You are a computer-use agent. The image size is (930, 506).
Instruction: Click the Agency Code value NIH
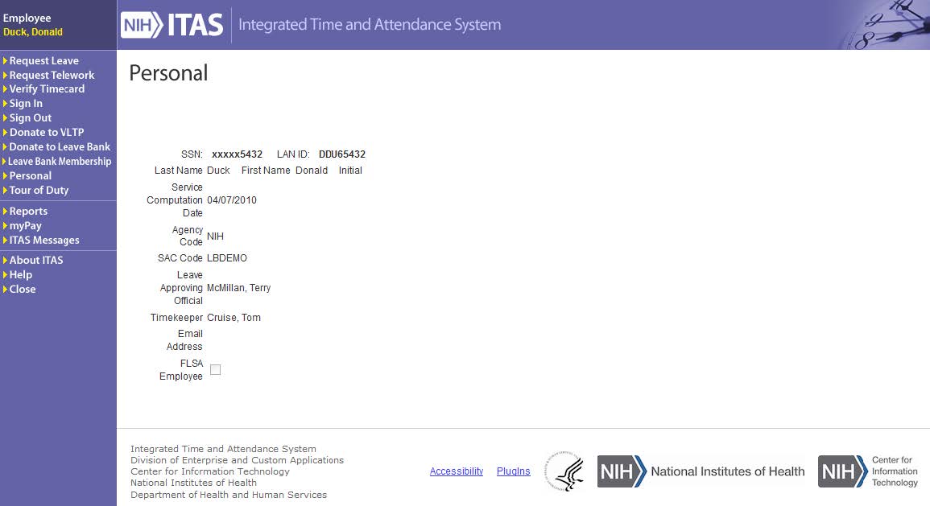(215, 237)
